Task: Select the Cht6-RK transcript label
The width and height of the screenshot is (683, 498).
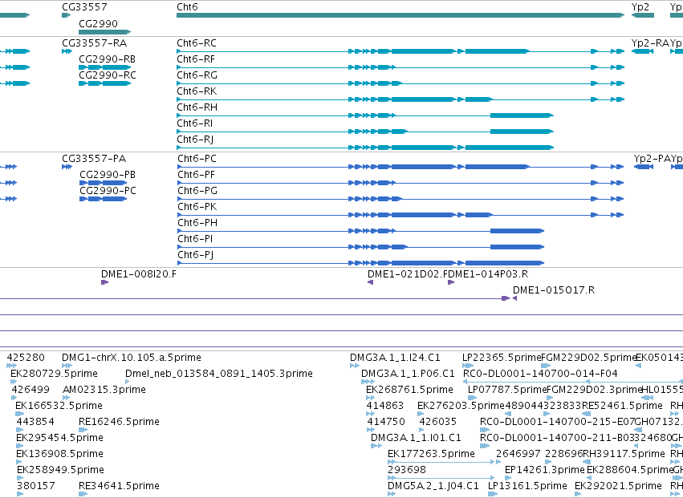Action: point(197,91)
